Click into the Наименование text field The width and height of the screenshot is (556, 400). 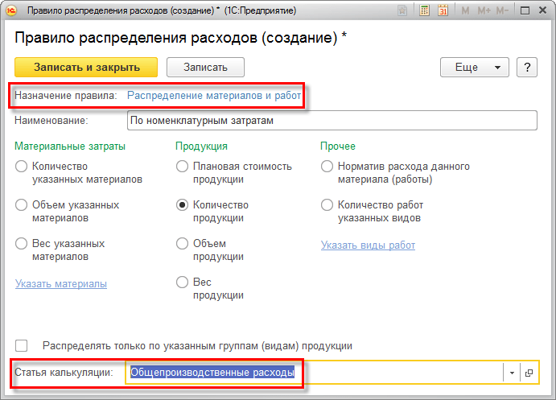coord(332,121)
